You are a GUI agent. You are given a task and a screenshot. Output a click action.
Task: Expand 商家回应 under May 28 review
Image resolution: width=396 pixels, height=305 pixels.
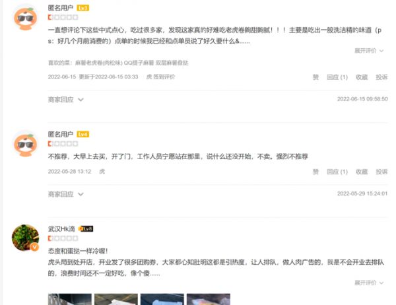coord(65,194)
